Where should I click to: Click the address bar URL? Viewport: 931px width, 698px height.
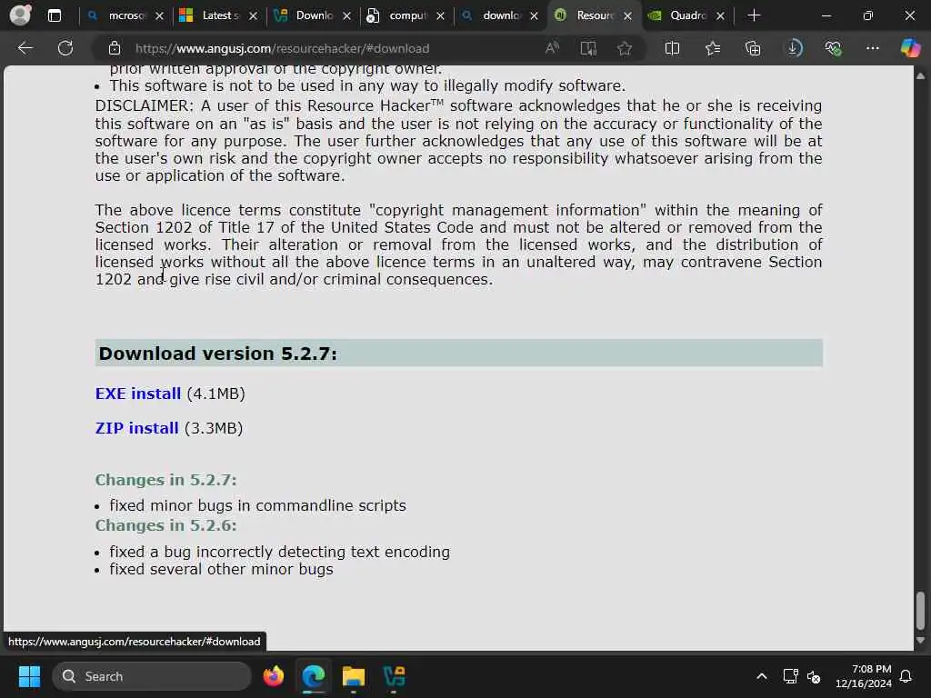pos(282,49)
